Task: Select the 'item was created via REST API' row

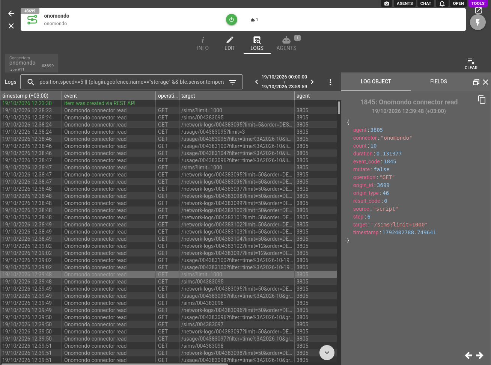Action: pos(169,103)
